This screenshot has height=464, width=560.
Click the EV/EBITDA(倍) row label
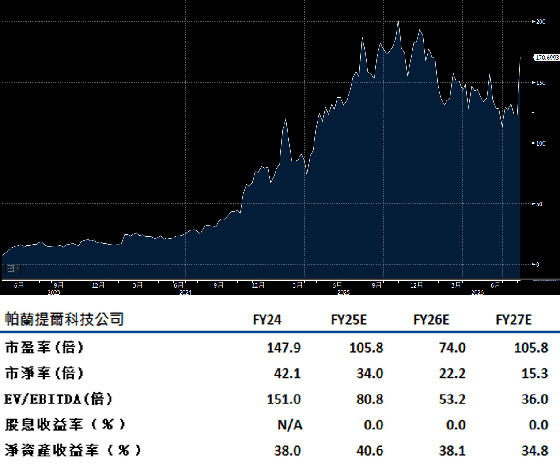tap(58, 399)
